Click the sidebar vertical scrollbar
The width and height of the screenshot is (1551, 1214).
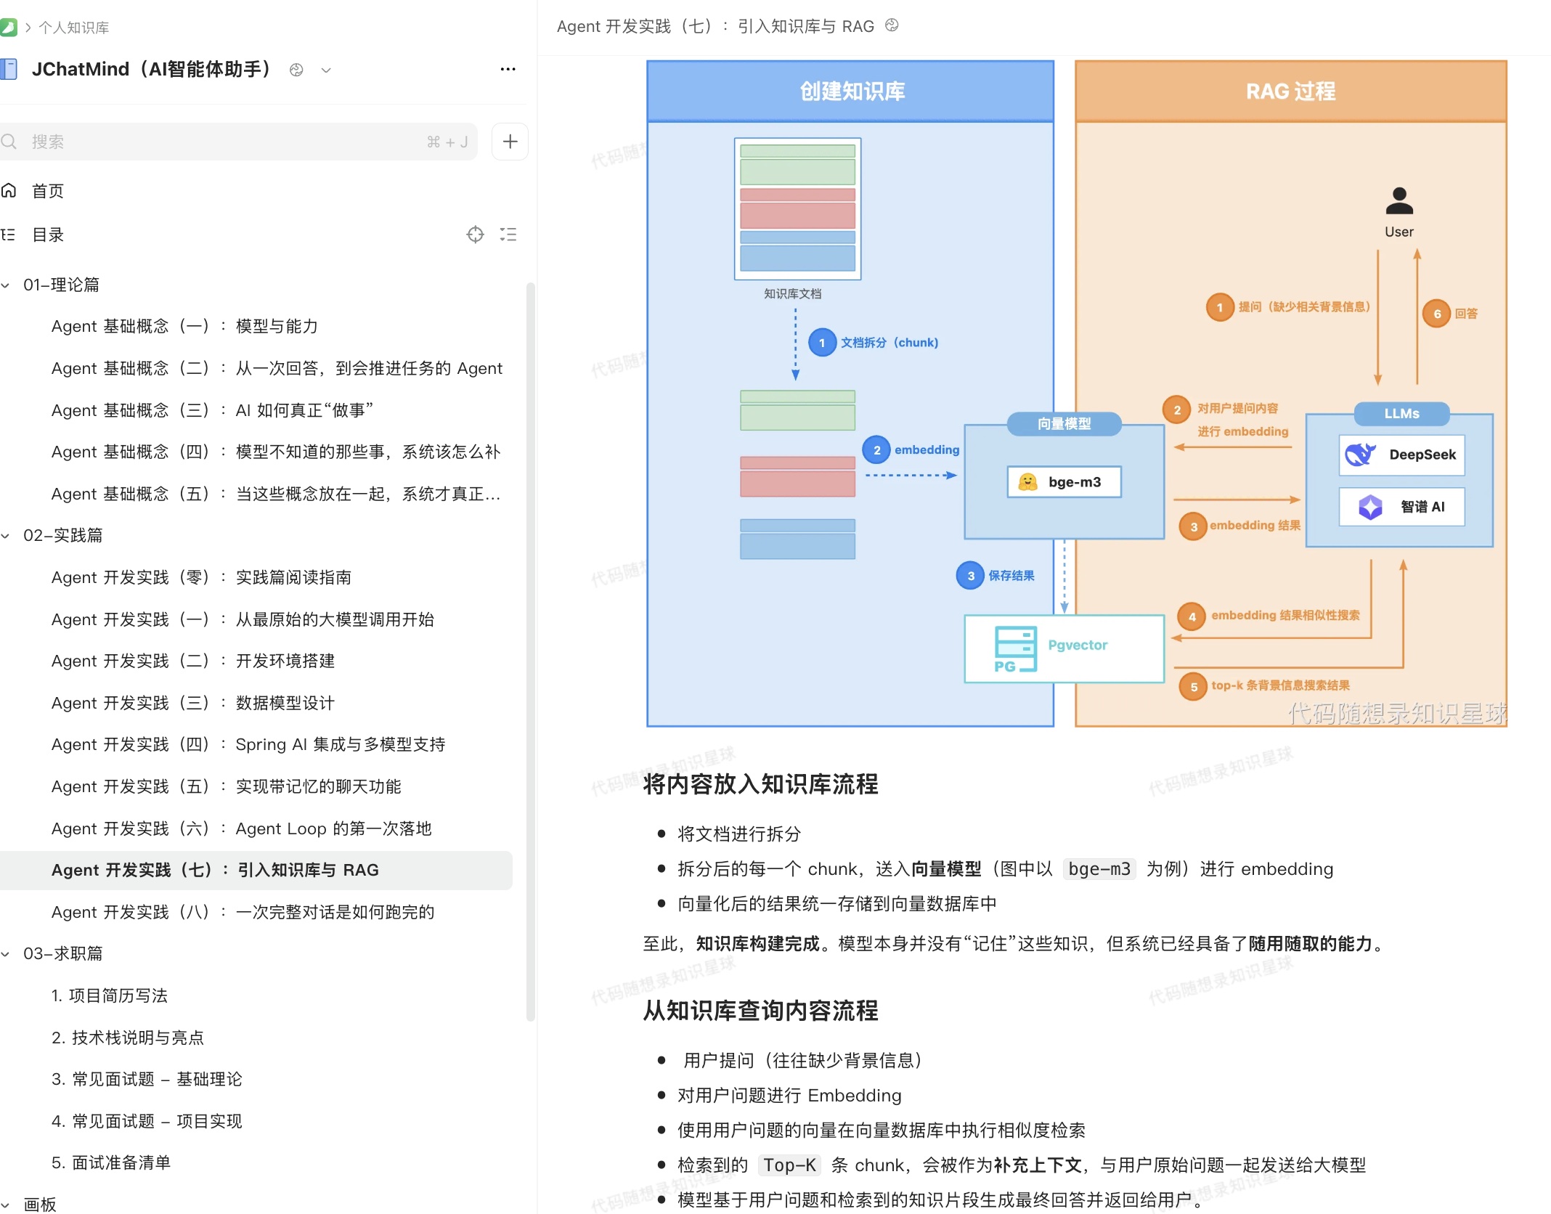click(x=531, y=651)
